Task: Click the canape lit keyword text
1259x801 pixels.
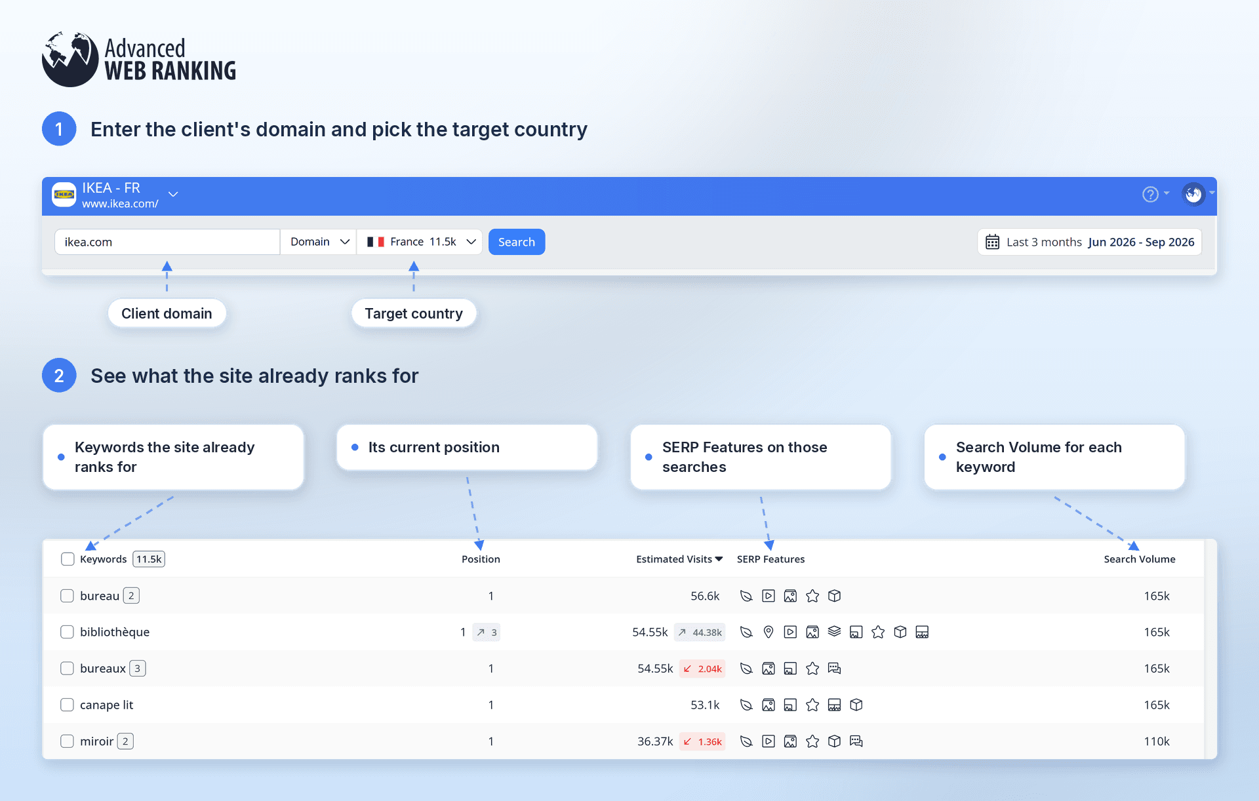Action: click(x=106, y=705)
